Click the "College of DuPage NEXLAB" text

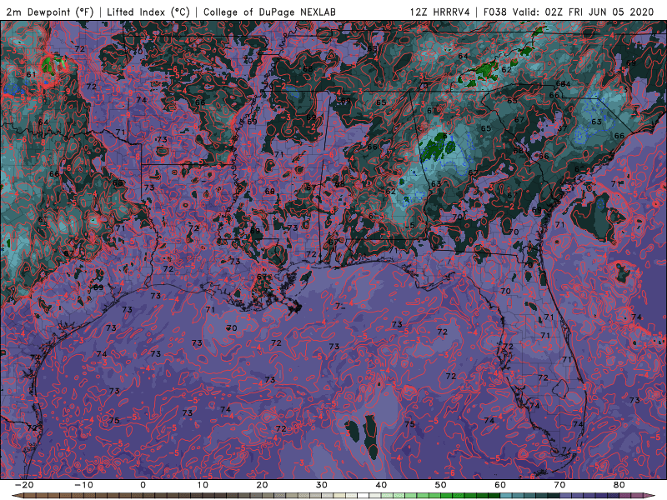tap(269, 12)
